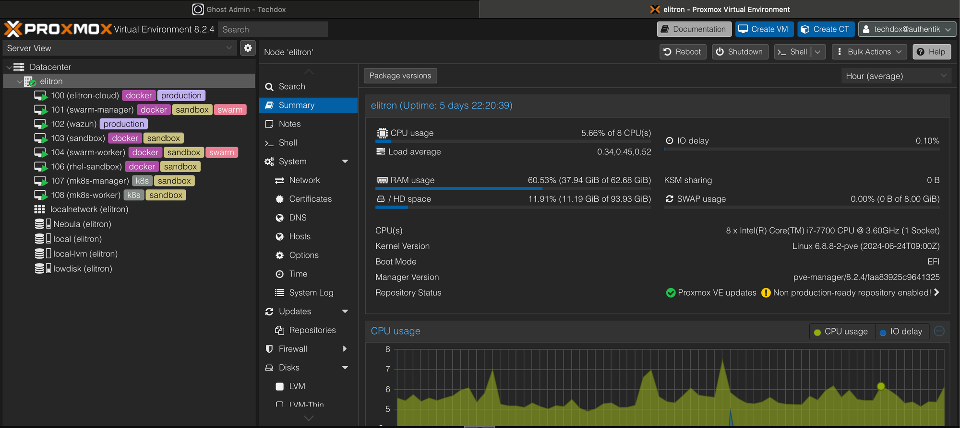Select VM 102 wazuh monitor icon
This screenshot has width=960, height=428.
click(x=40, y=124)
